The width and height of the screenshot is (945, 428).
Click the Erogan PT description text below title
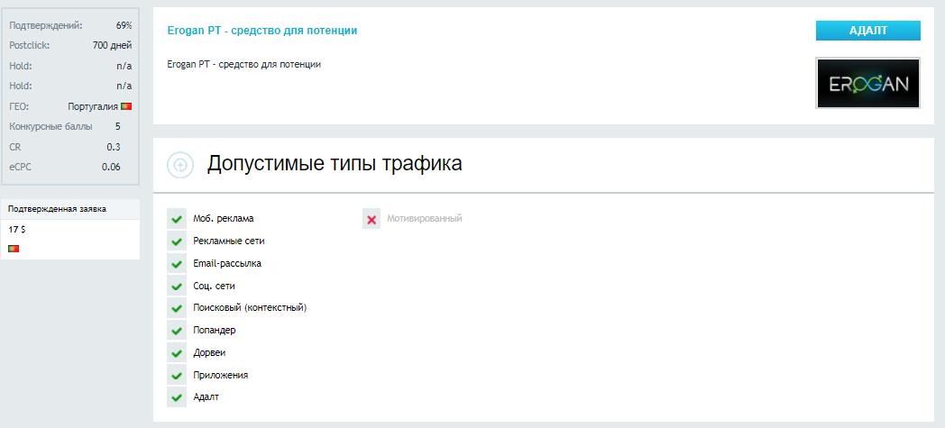coord(244,64)
